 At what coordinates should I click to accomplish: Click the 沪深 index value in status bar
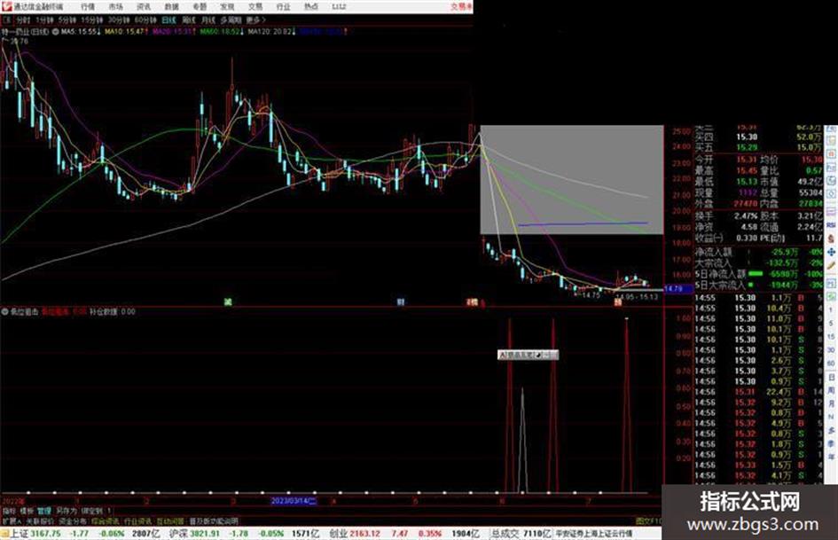205,534
